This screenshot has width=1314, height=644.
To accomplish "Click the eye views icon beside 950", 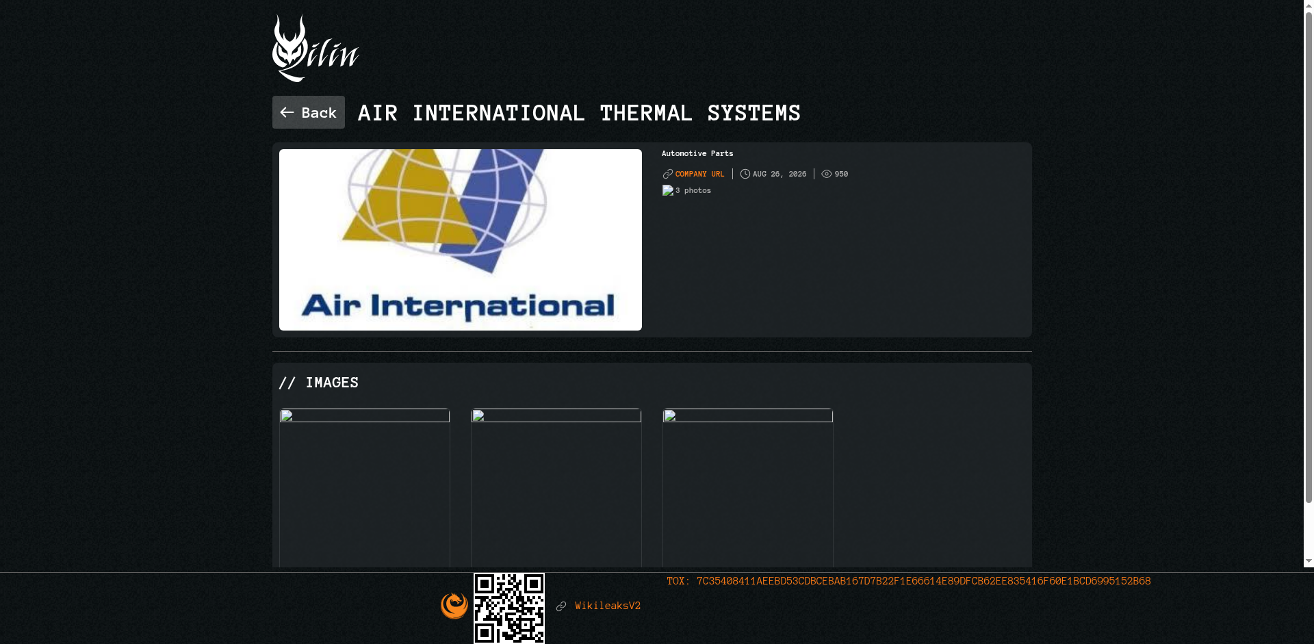I will click(x=827, y=175).
